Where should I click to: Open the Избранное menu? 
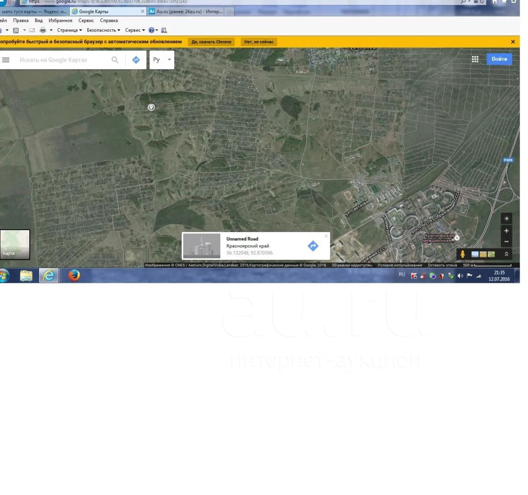tap(60, 21)
